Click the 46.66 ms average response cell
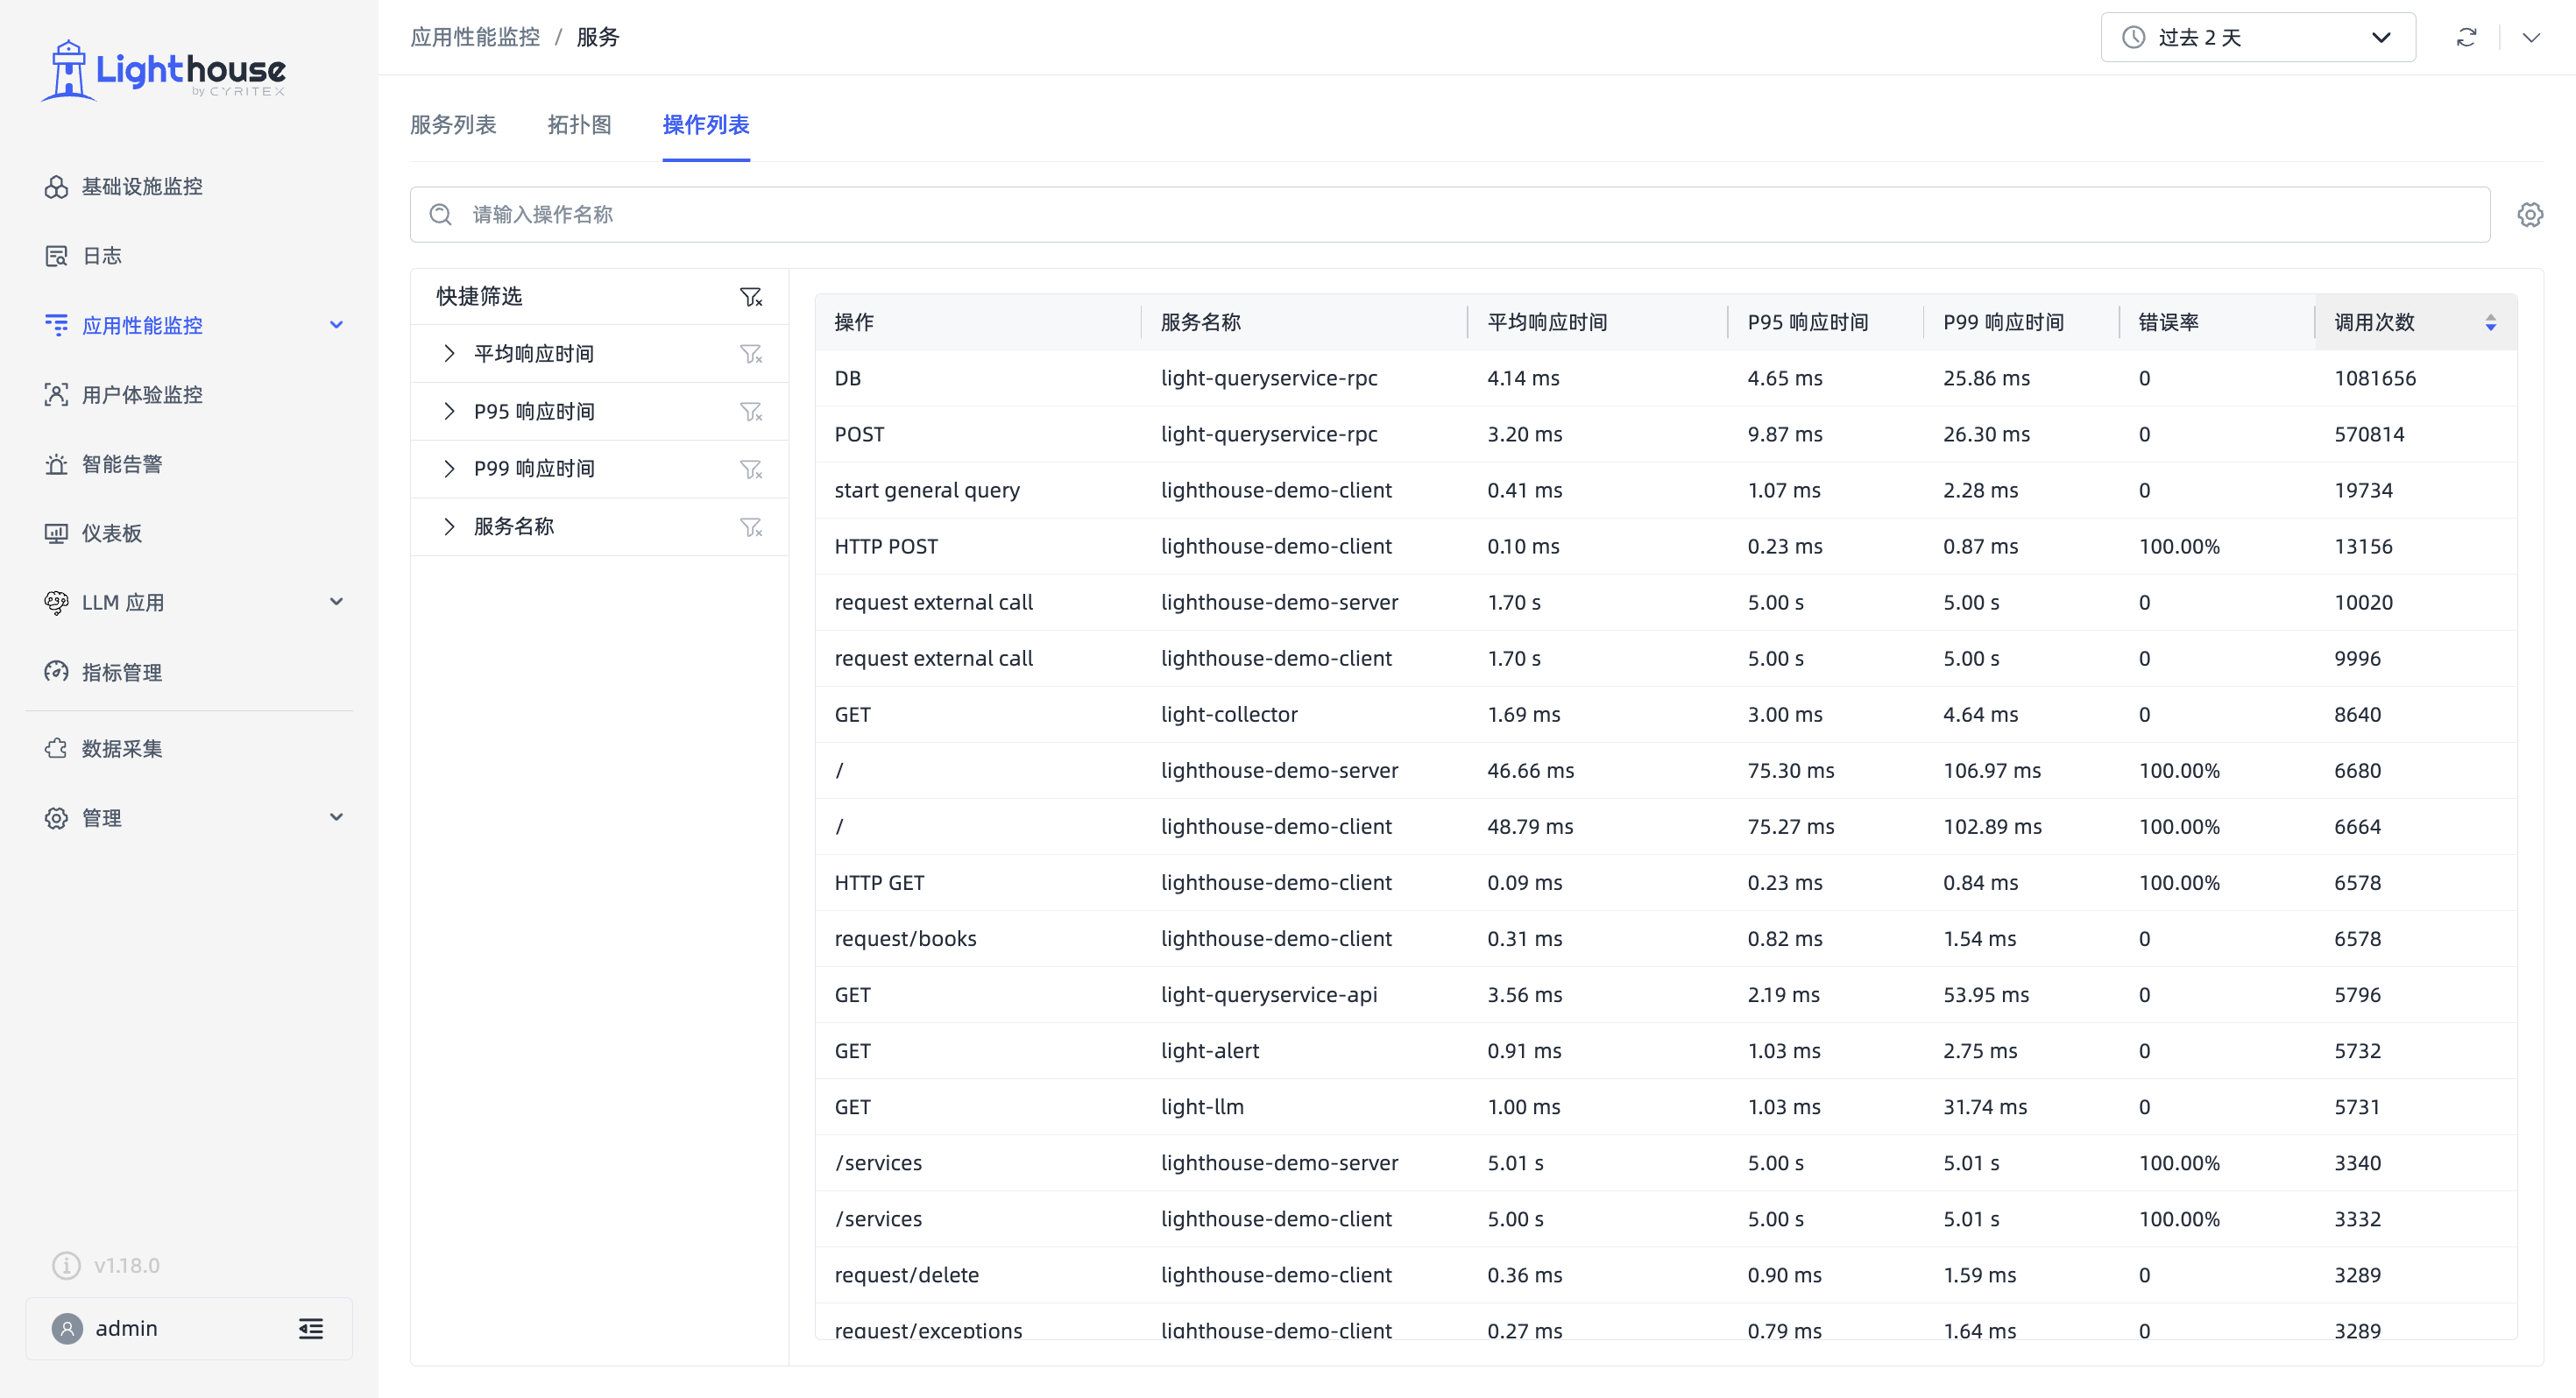This screenshot has width=2576, height=1398. click(1530, 771)
